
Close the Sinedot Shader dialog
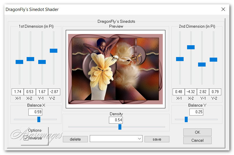click(223, 9)
